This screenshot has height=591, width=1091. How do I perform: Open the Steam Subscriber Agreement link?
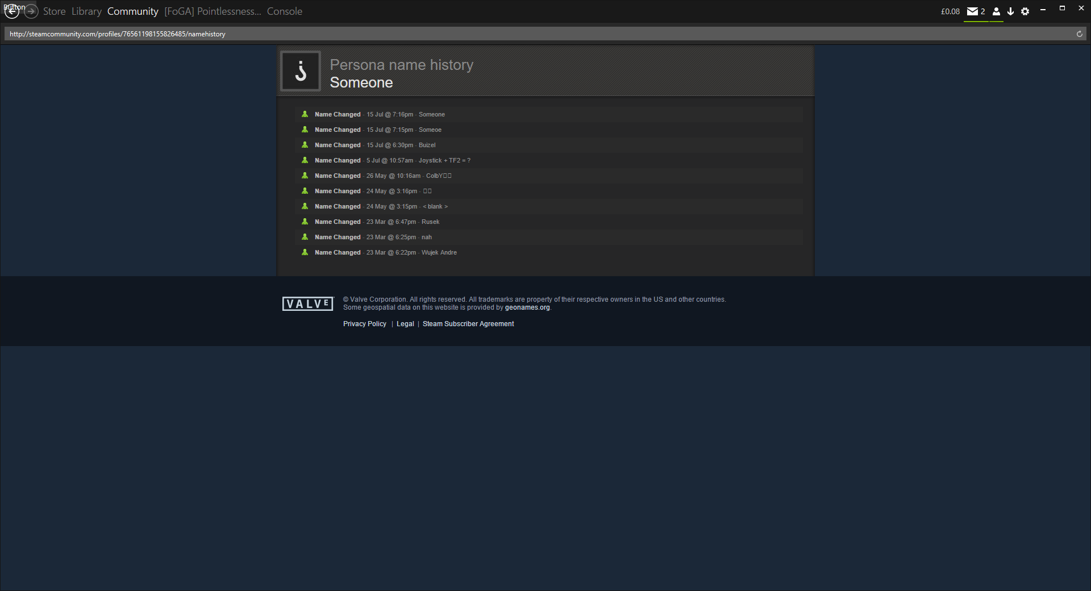point(468,324)
